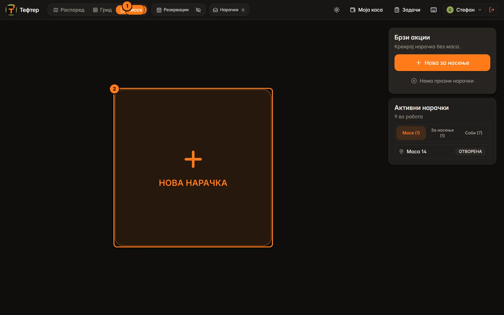
Task: Open the Маса 14 order row
Action: pyautogui.click(x=442, y=151)
